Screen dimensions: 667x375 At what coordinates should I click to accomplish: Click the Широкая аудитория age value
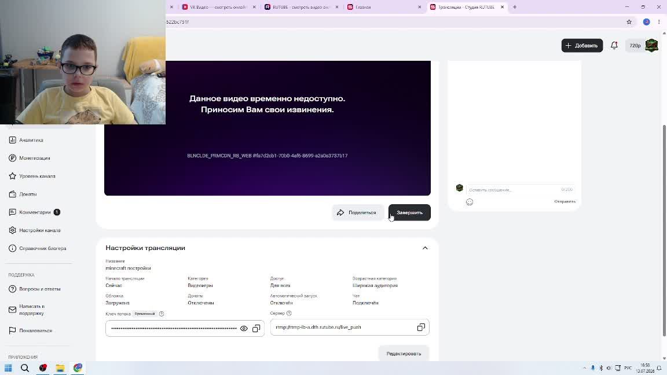[x=375, y=286]
